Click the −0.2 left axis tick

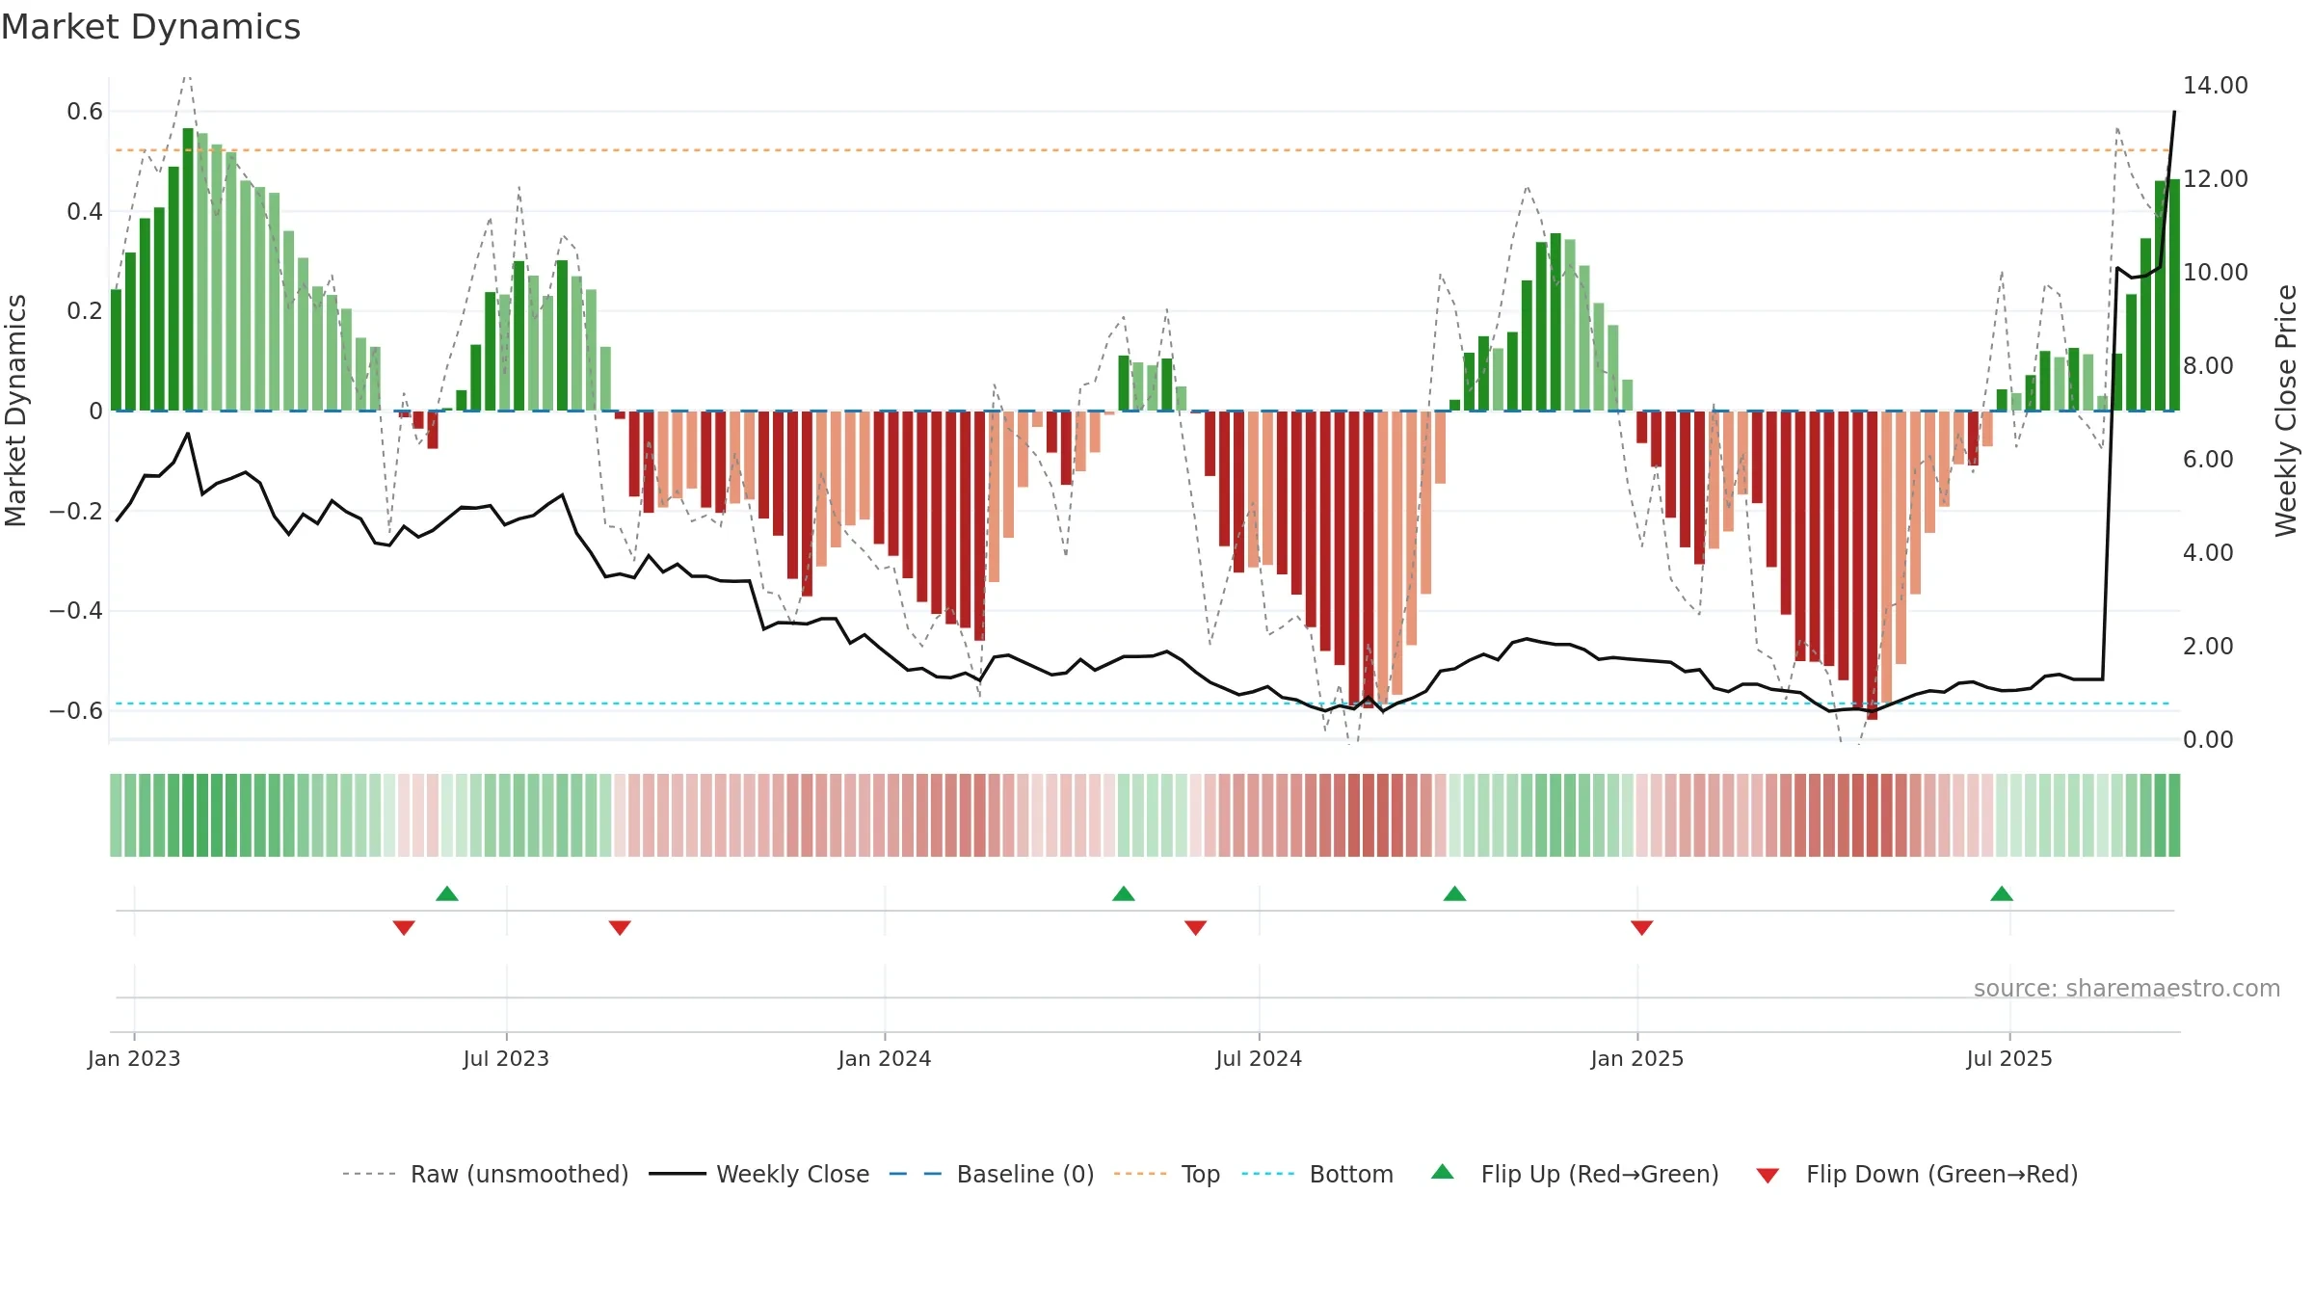(76, 511)
